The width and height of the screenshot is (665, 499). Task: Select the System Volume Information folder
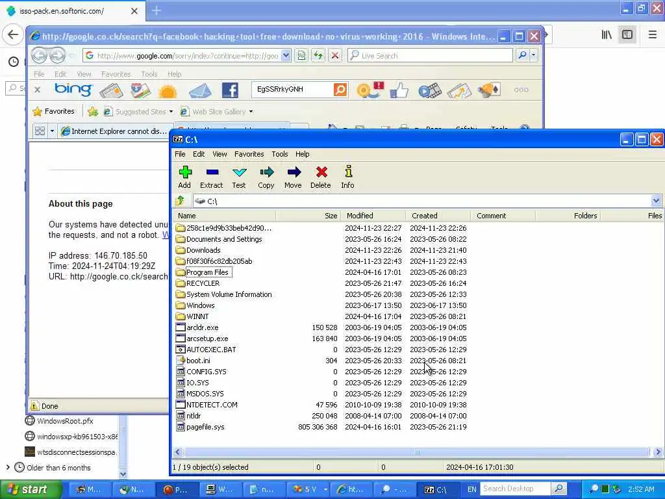229,294
